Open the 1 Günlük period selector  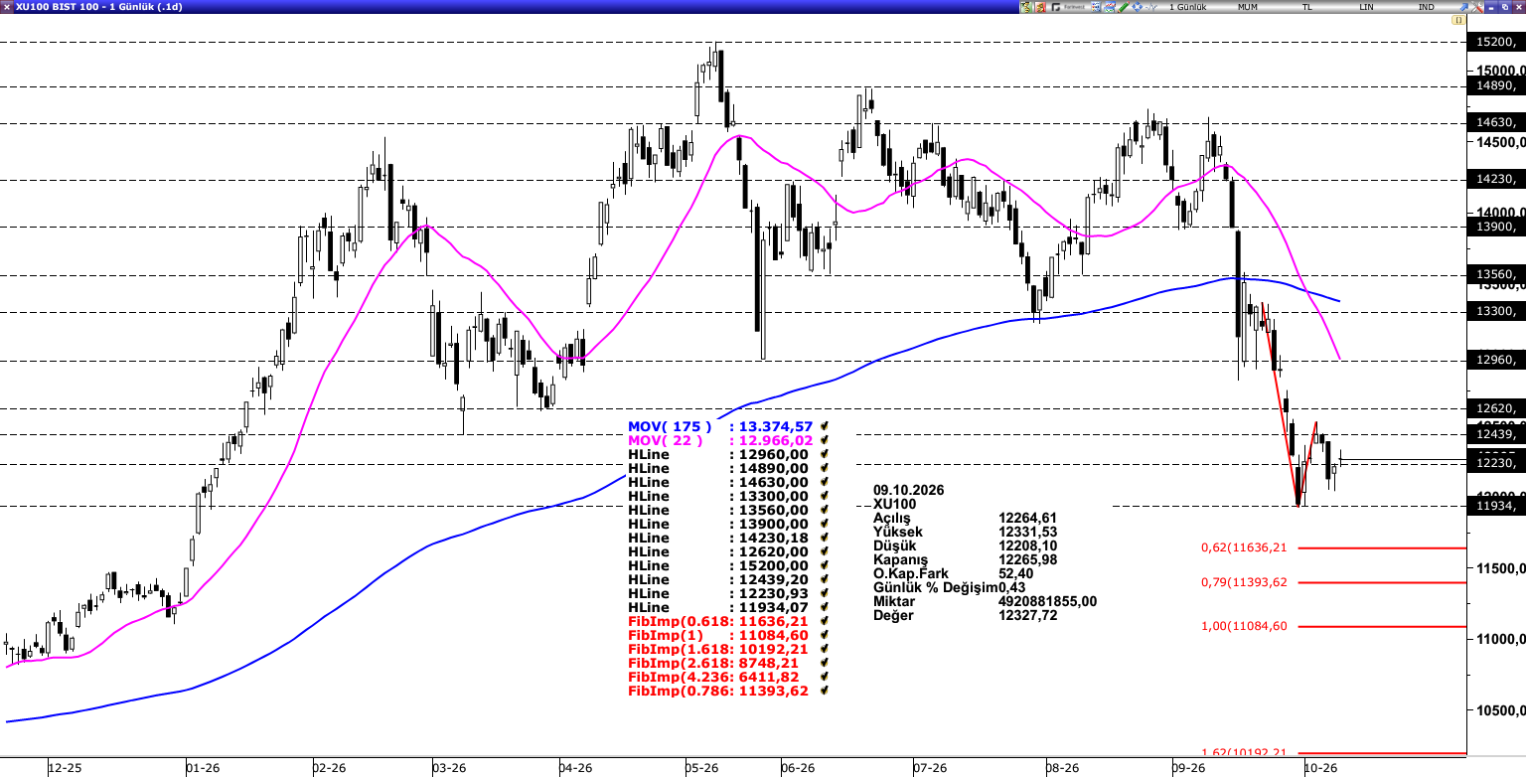pyautogui.click(x=1187, y=7)
